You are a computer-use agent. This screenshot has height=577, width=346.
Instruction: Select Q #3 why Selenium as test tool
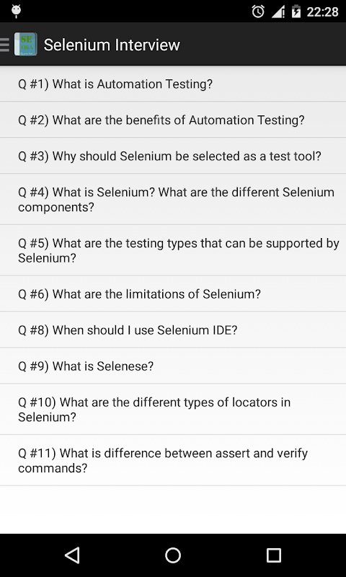click(x=173, y=156)
